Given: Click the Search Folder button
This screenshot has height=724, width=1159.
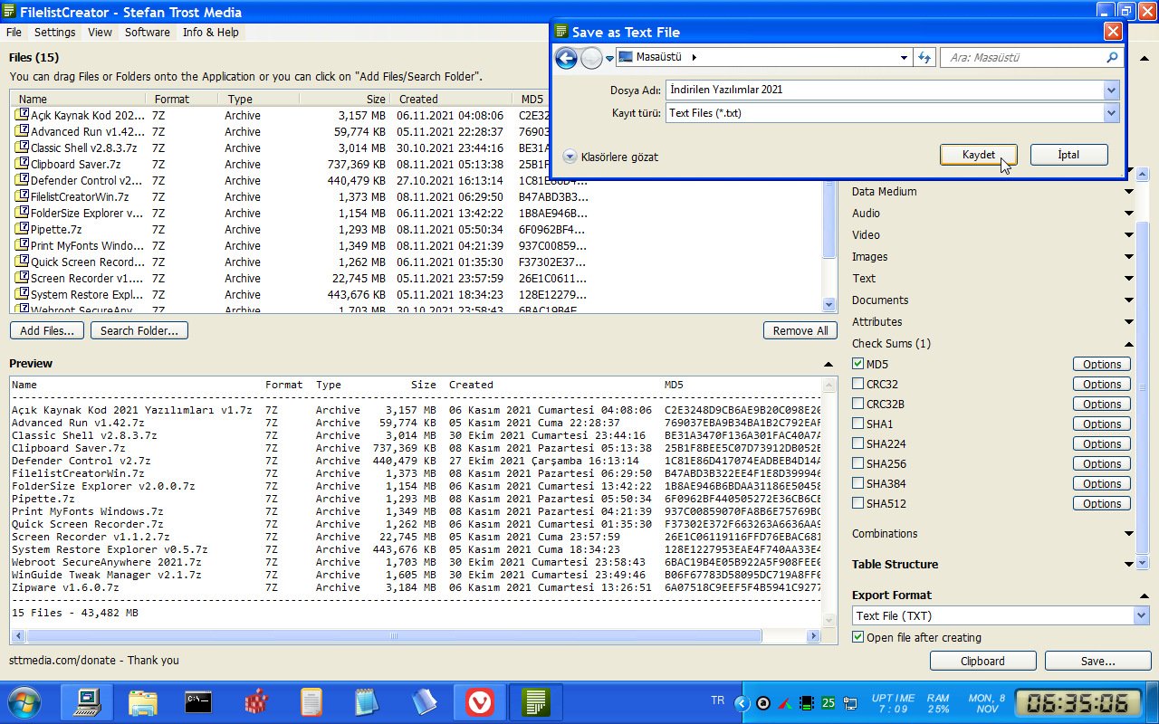Looking at the screenshot, I should pyautogui.click(x=139, y=330).
